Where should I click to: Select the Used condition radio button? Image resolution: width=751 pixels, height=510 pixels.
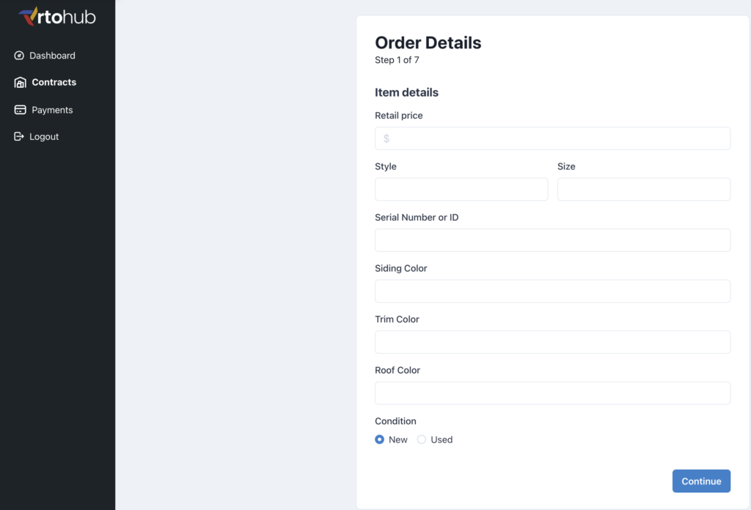422,440
